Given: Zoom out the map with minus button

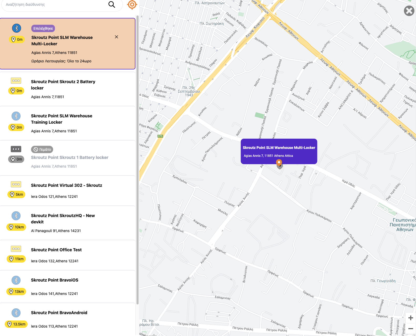Looking at the screenshot, I should tap(410, 329).
